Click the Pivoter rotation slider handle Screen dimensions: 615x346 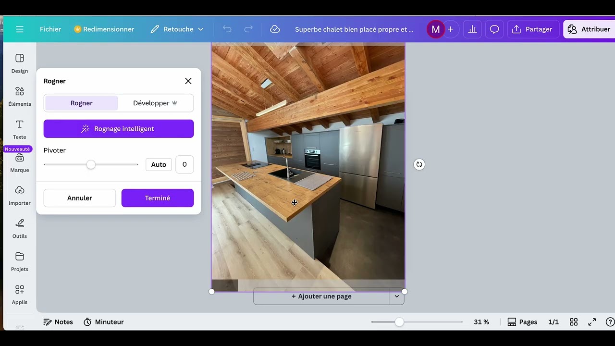[91, 164]
